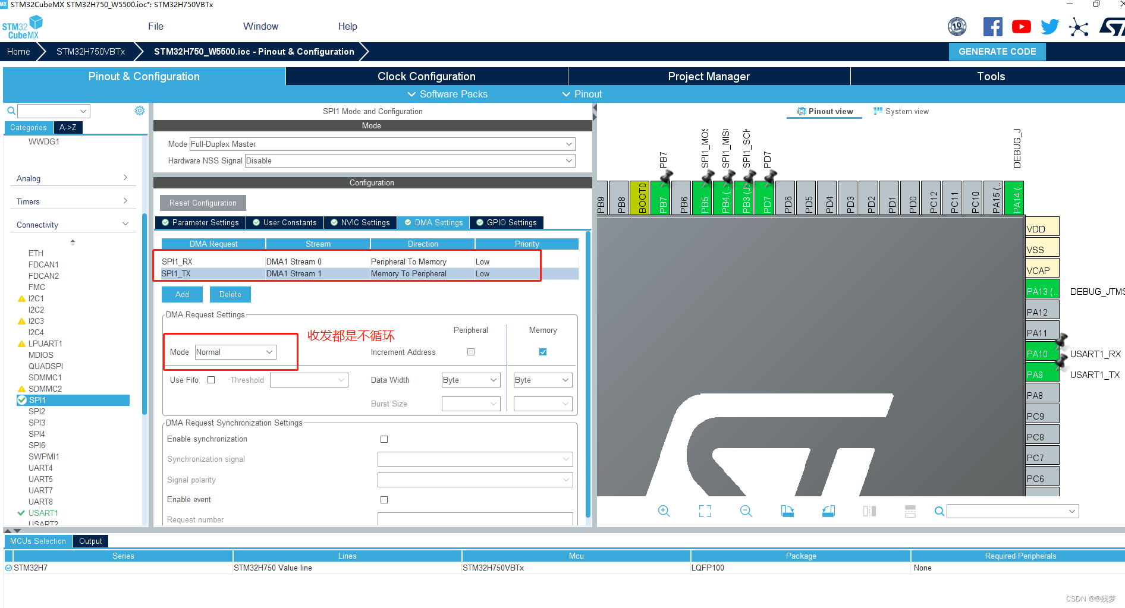This screenshot has height=608, width=1125.
Task: Open the DMA Mode Normal dropdown
Action: [235, 352]
